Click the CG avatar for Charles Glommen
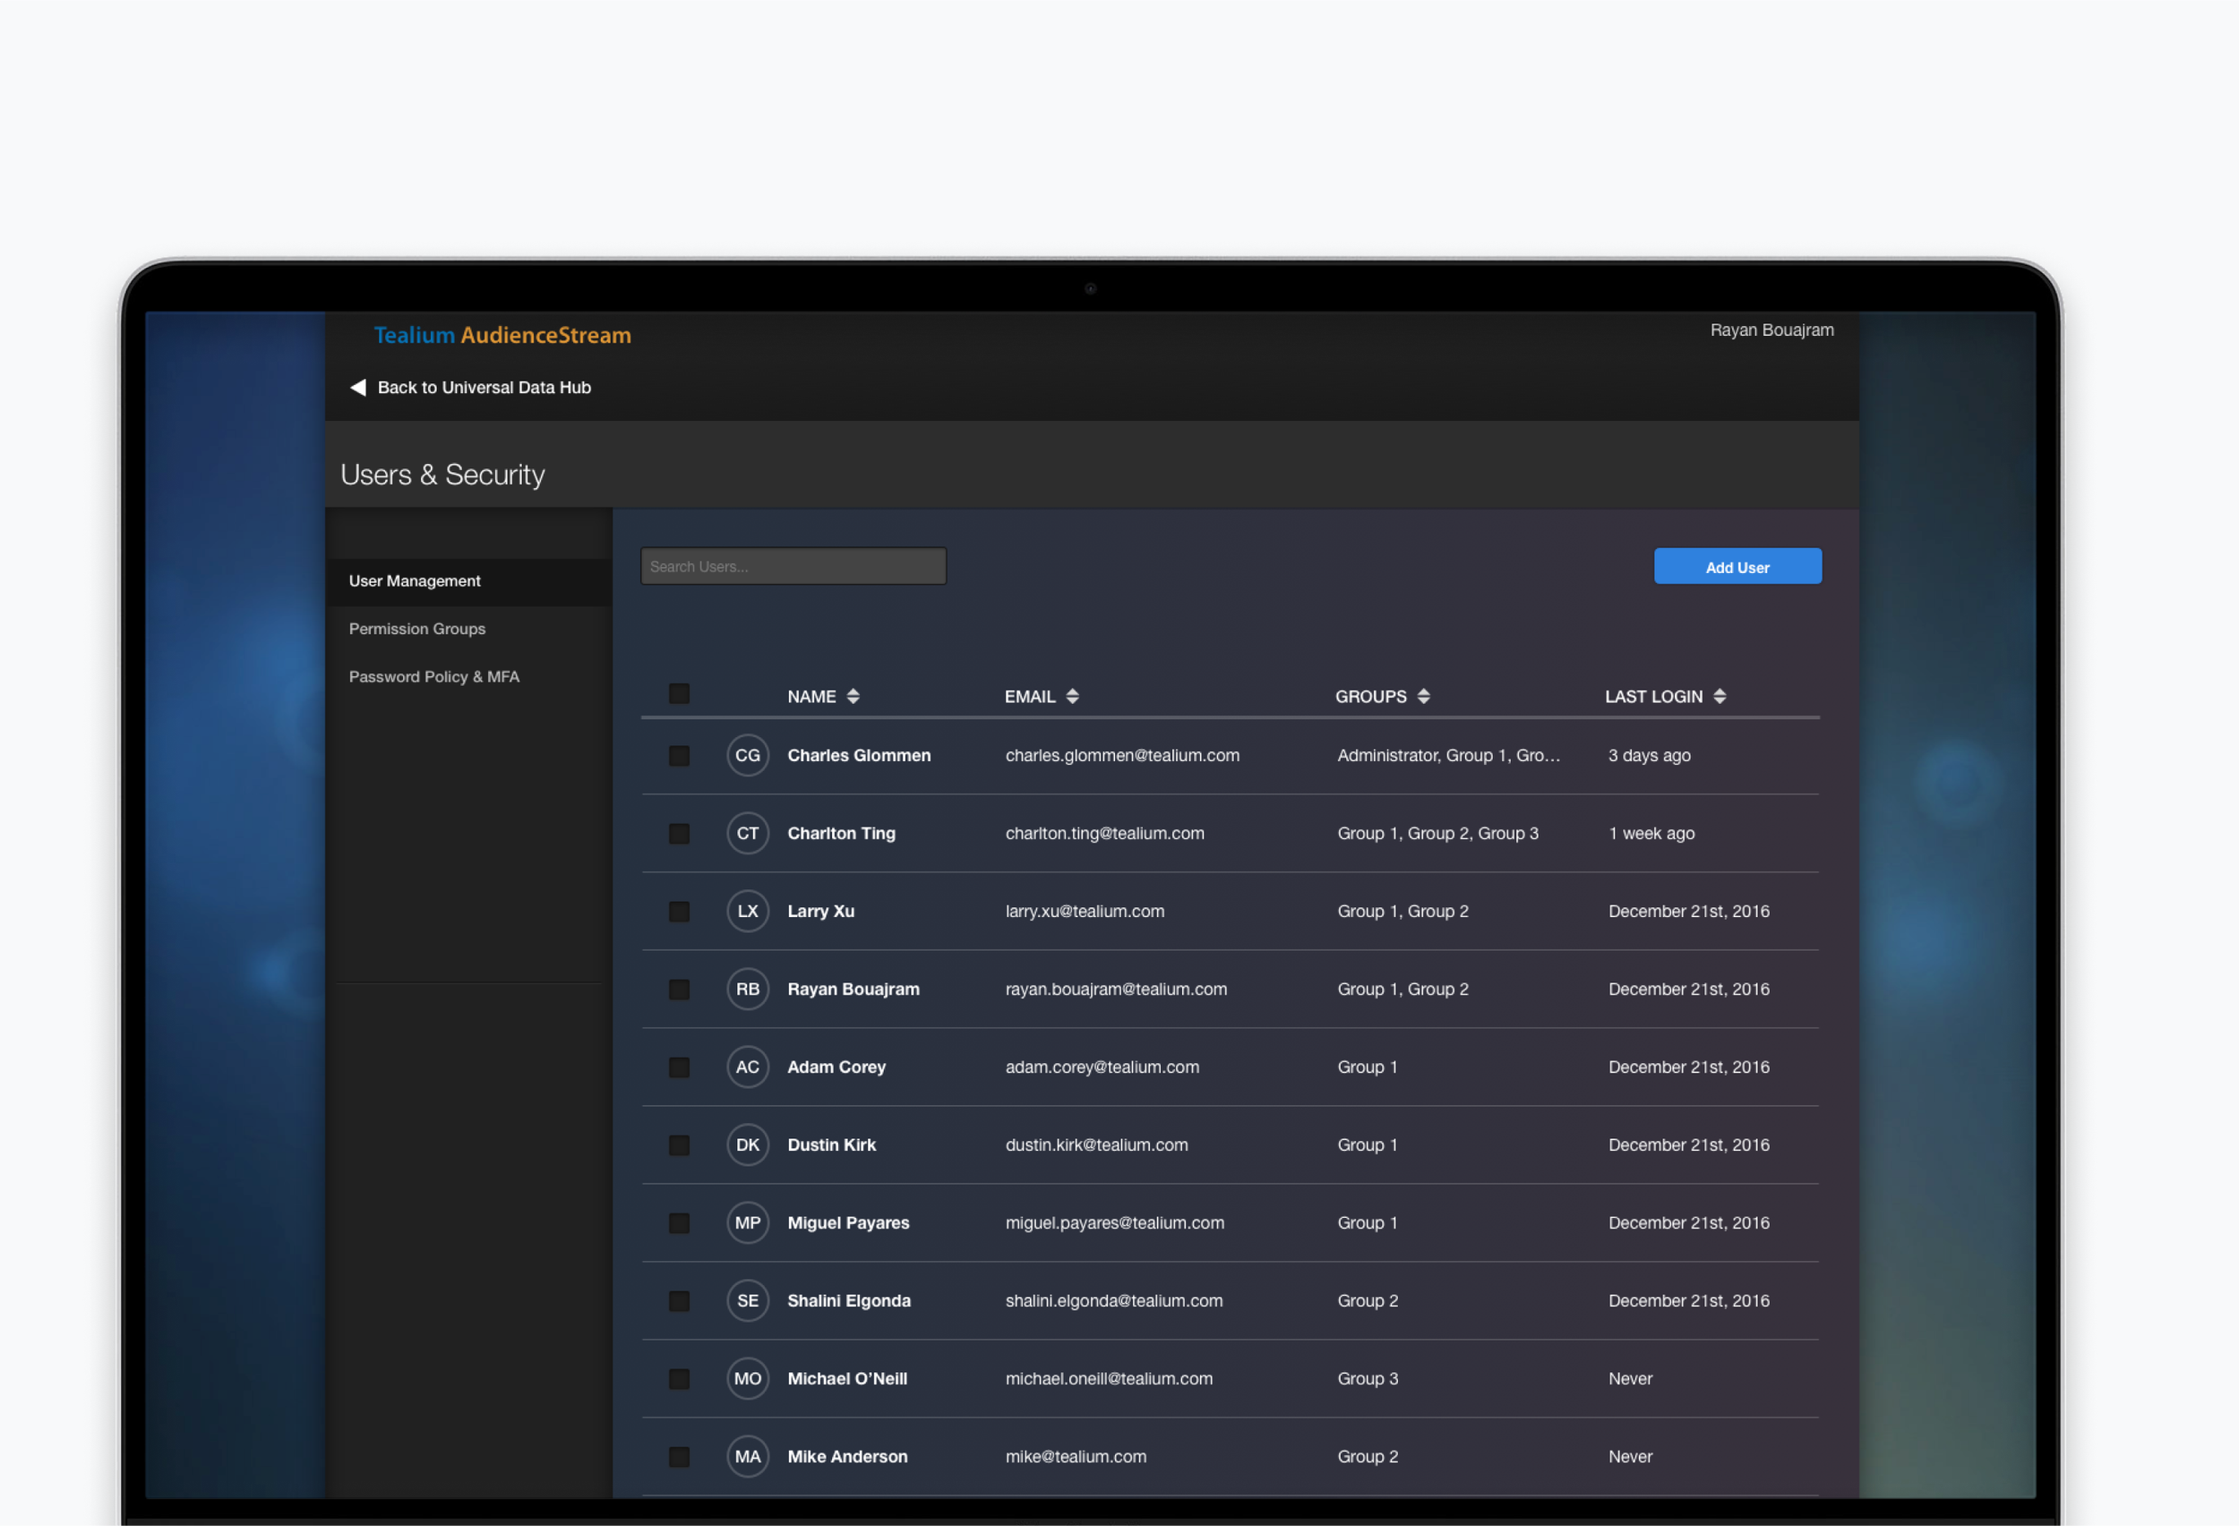 click(x=748, y=755)
